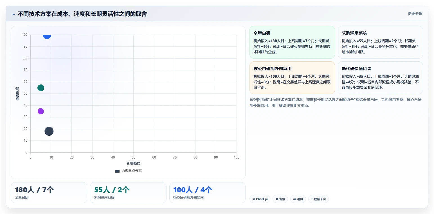The image size is (434, 214).
Task: Open the 低代码快速拼装 info card
Action: (380, 78)
